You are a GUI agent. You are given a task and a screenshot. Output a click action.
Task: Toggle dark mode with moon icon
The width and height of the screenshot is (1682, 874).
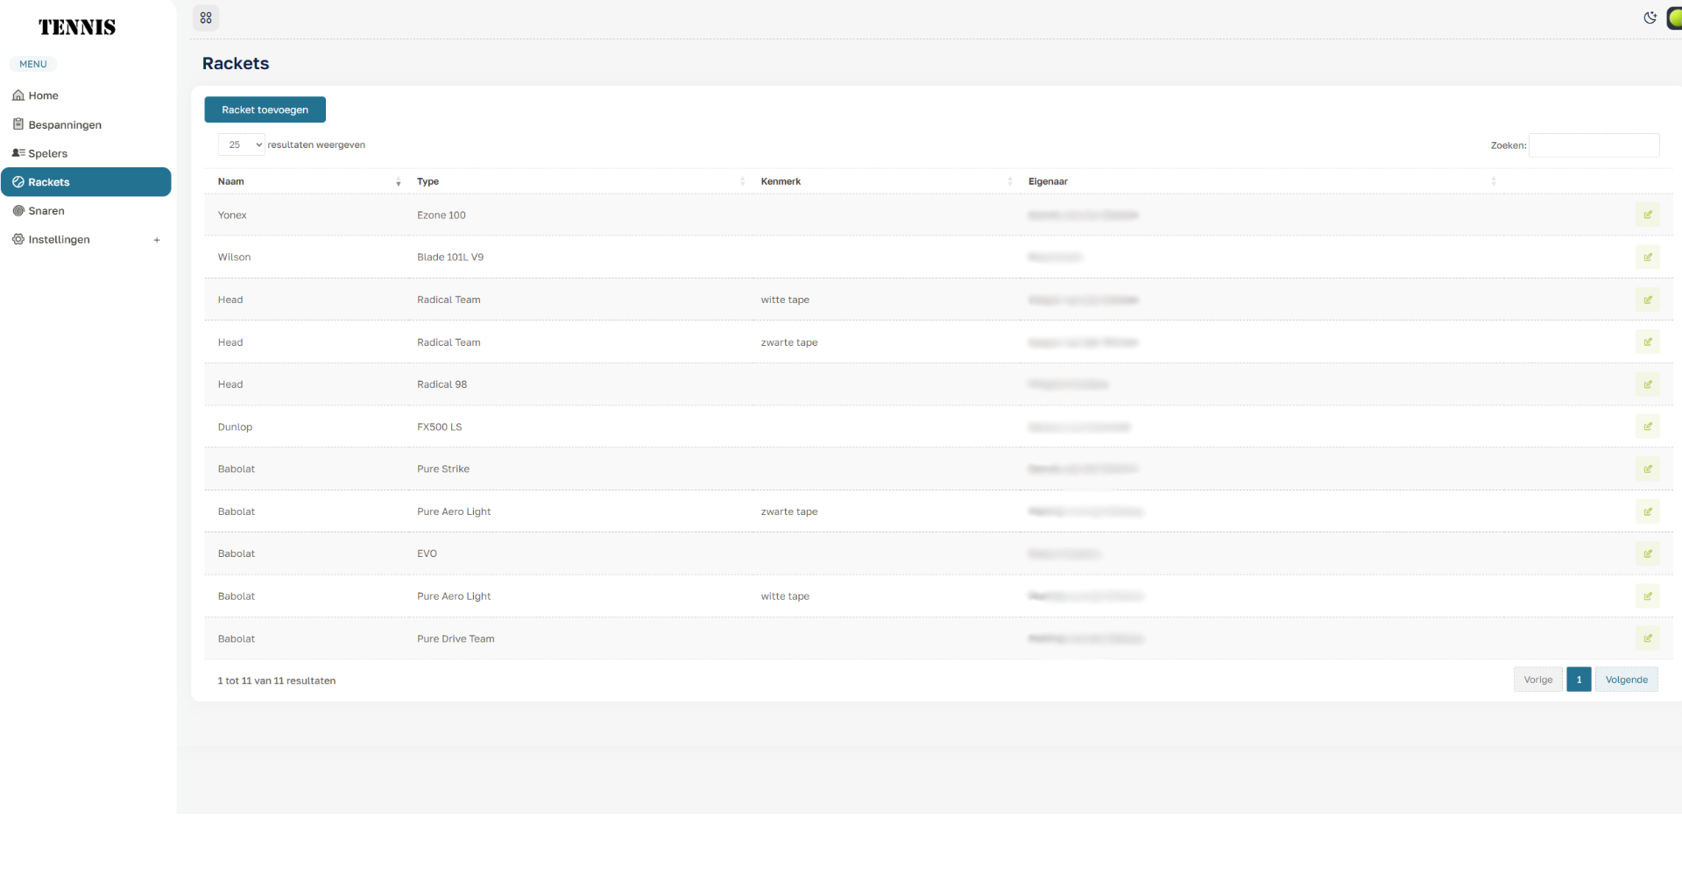[1650, 18]
